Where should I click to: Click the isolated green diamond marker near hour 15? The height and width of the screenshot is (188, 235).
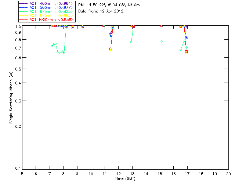(x=162, y=41)
